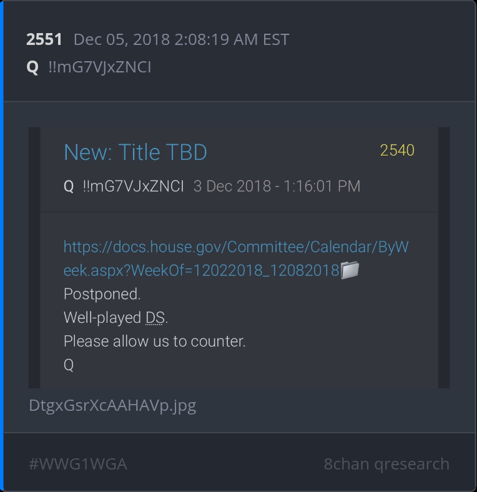
Task: Click the outer Q author name
Action: click(32, 67)
